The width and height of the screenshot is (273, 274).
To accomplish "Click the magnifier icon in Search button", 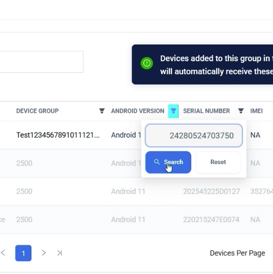I will [157, 162].
